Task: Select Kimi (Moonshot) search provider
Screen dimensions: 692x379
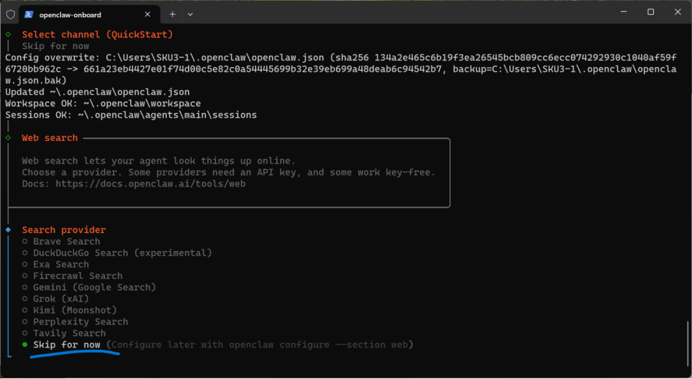Action: pyautogui.click(x=75, y=310)
